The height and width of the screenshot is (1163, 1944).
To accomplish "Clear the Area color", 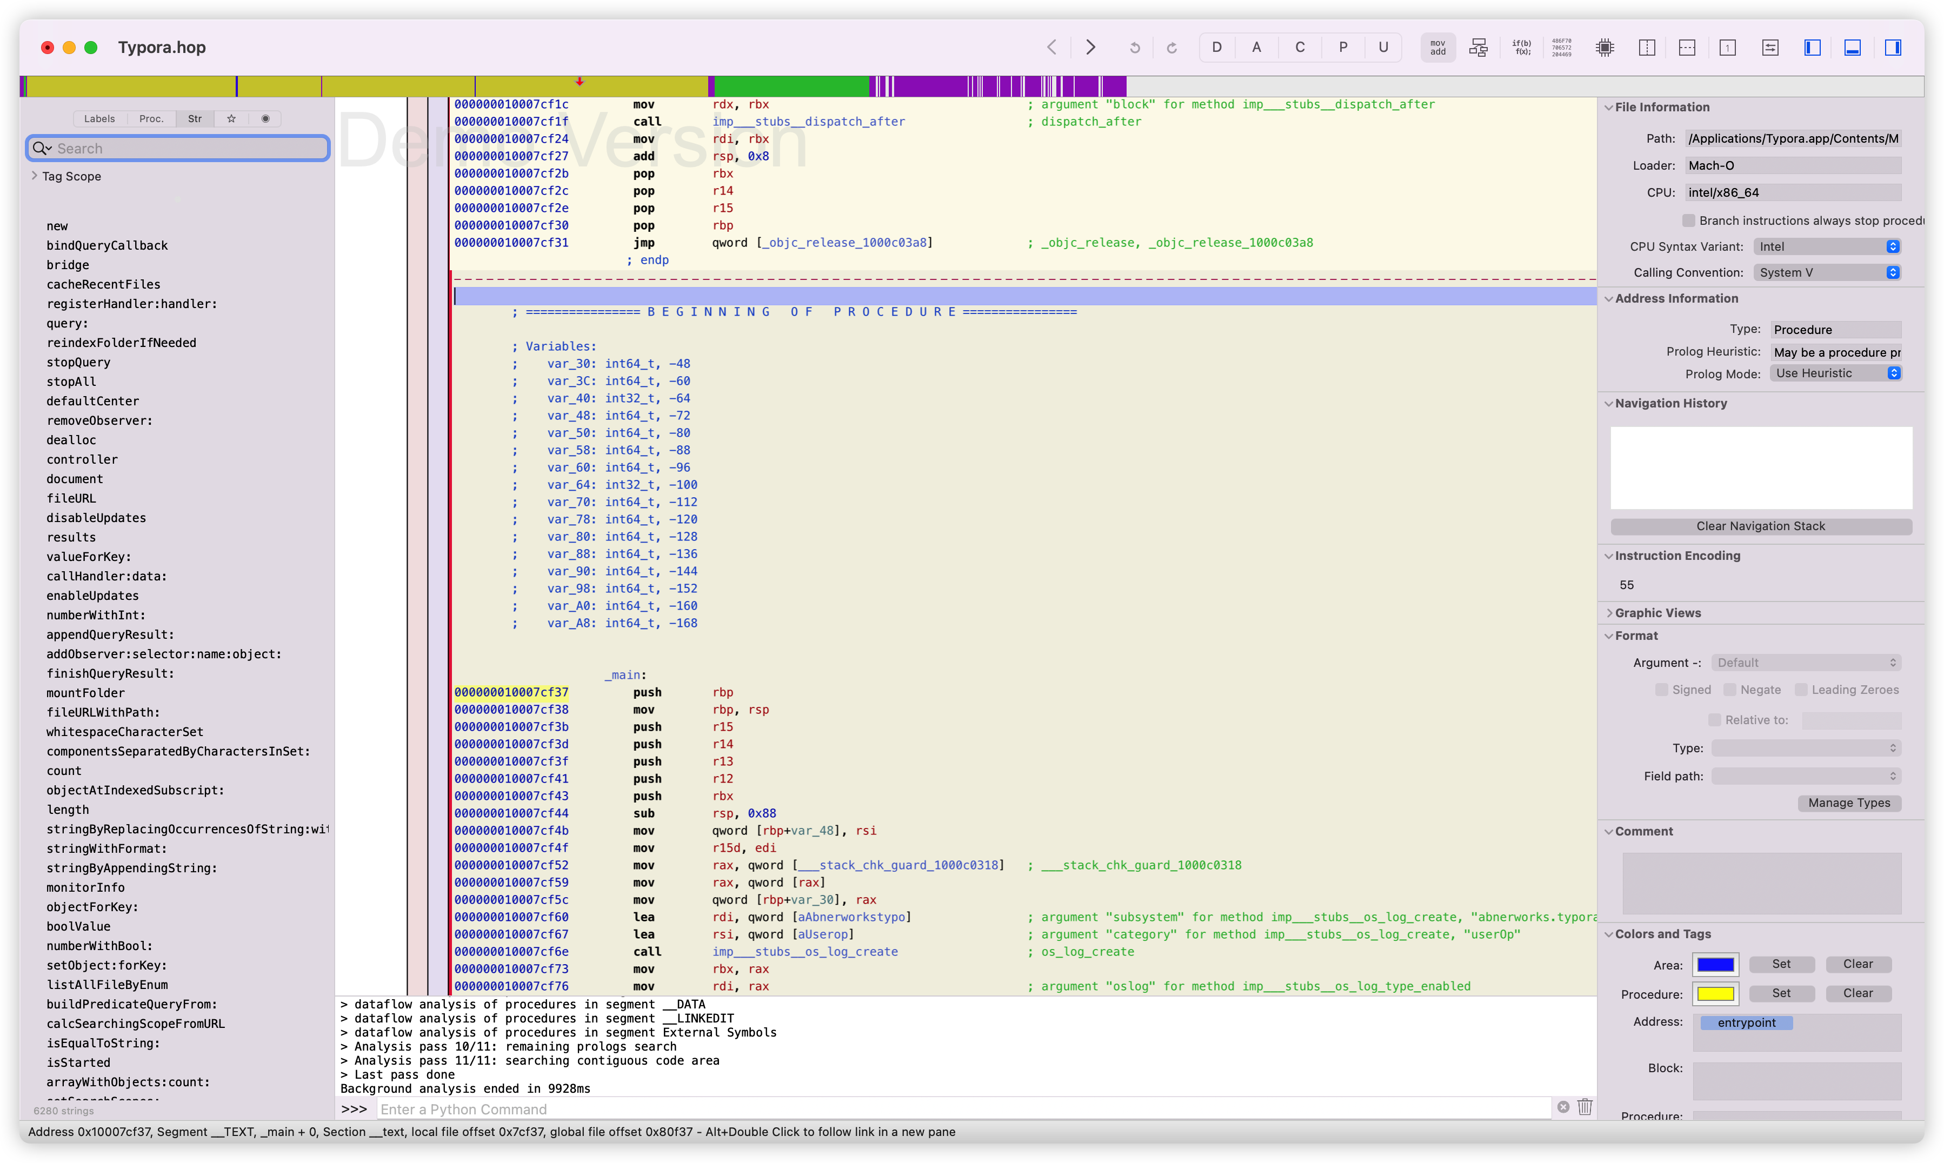I will click(x=1858, y=964).
